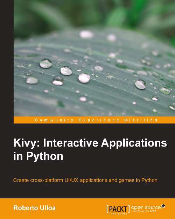Click 'Experience' in the orange banner
The width and height of the screenshot is (175, 219).
click(99, 120)
